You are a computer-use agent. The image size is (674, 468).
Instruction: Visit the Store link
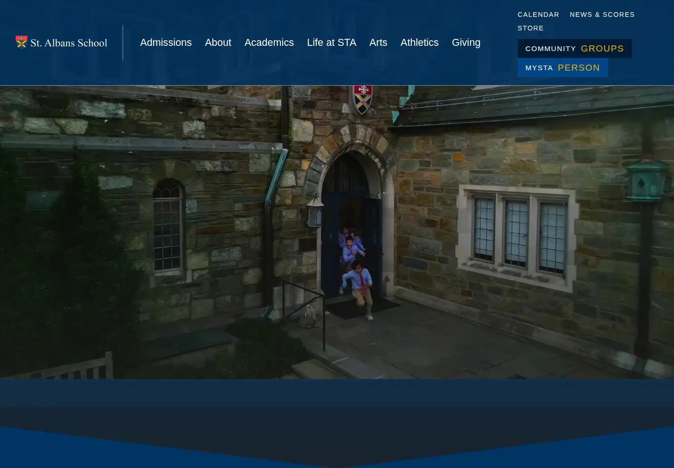530,28
